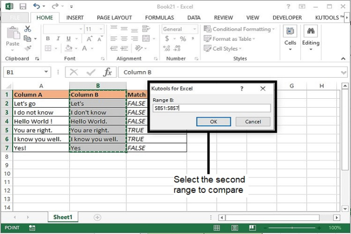Open the VIEW tab
Viewport: 351px width, 234px height.
[x=253, y=18]
